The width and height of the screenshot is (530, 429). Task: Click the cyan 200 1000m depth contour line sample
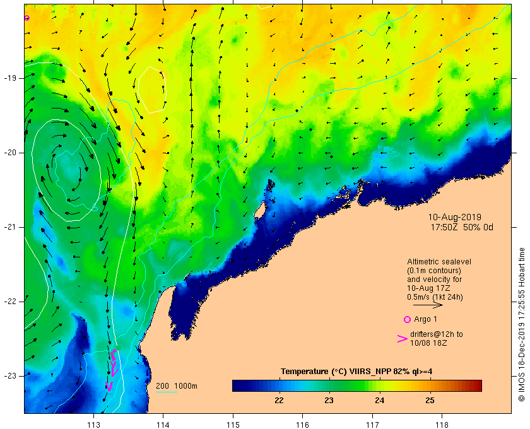(x=167, y=392)
